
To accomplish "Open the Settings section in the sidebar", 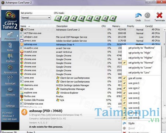I will [10, 103].
